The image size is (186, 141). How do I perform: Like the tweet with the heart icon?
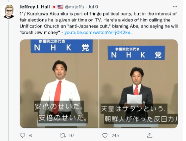(x=105, y=135)
